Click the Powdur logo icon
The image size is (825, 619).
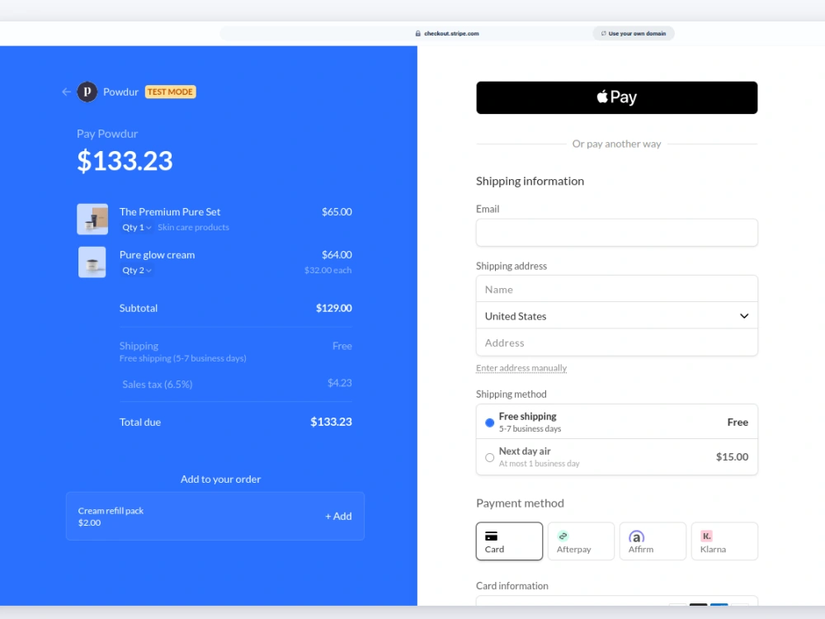pyautogui.click(x=87, y=92)
